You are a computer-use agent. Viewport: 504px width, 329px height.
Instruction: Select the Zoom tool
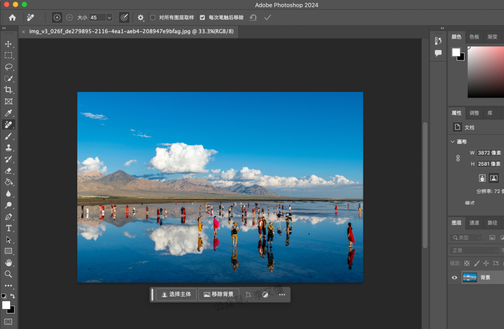(8, 274)
